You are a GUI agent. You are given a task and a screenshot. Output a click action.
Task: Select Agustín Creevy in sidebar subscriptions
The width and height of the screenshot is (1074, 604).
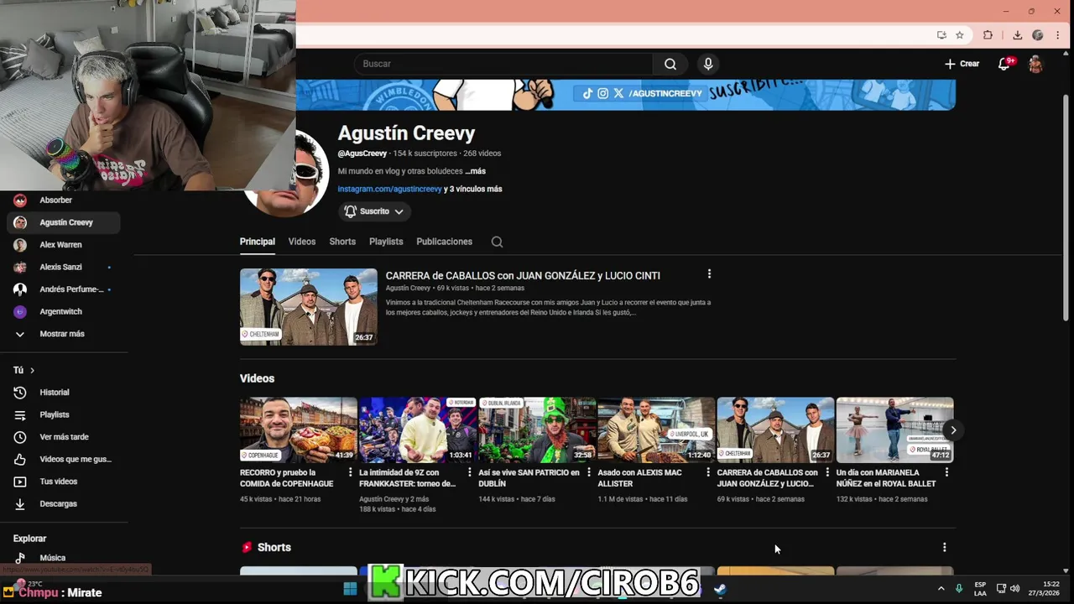point(64,222)
